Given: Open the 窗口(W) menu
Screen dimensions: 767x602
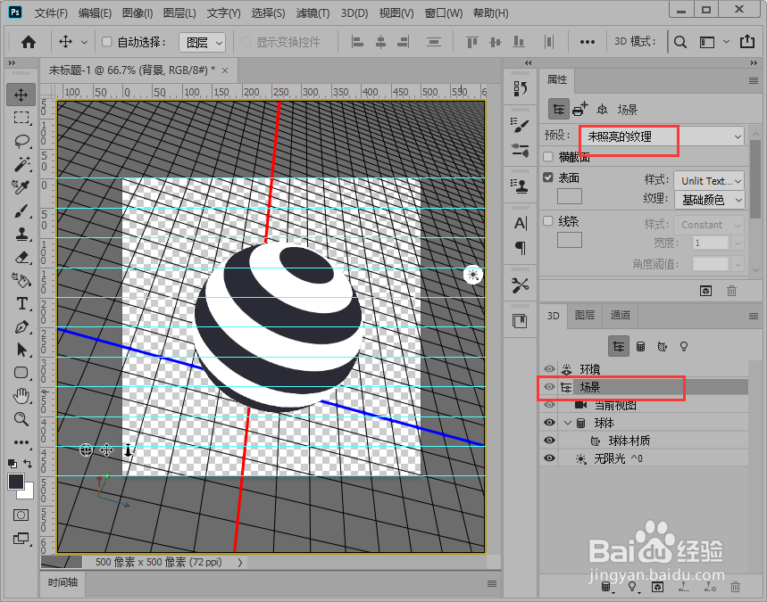Looking at the screenshot, I should tap(443, 13).
